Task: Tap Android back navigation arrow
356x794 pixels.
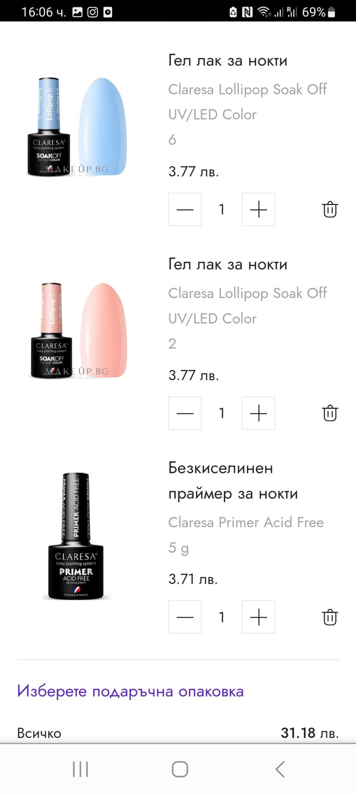Action: coord(280,769)
